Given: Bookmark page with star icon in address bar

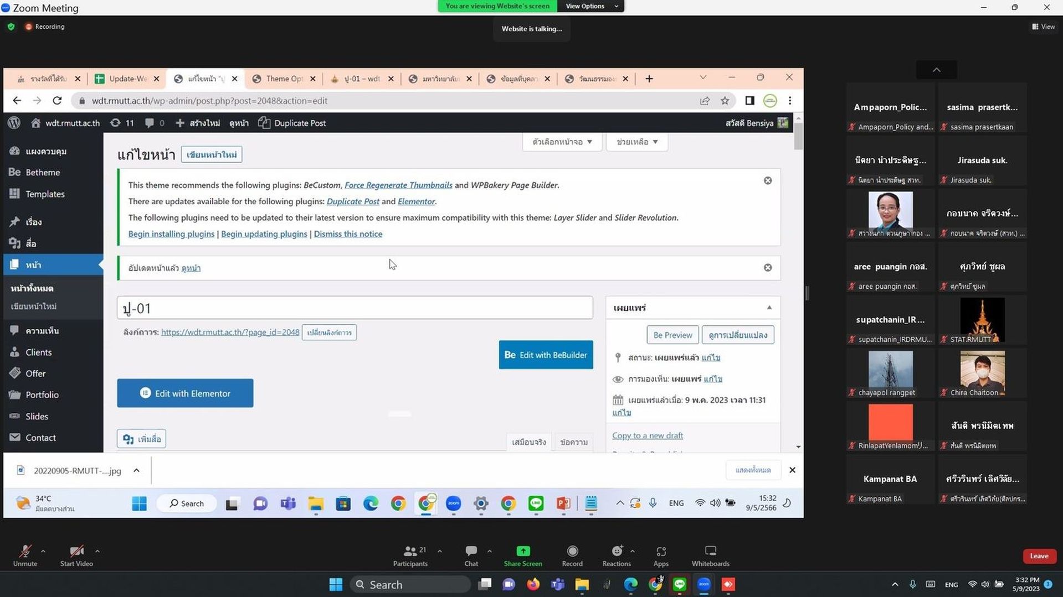Looking at the screenshot, I should (725, 101).
